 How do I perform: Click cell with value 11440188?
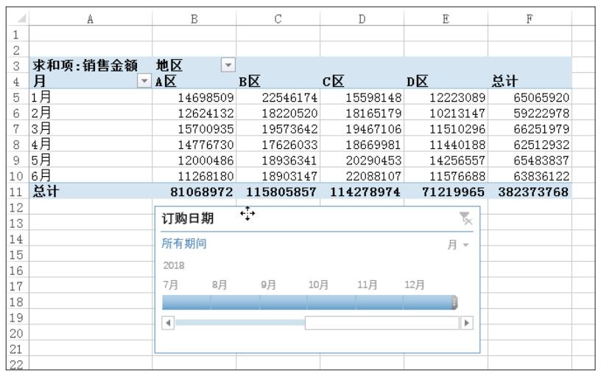click(446, 144)
